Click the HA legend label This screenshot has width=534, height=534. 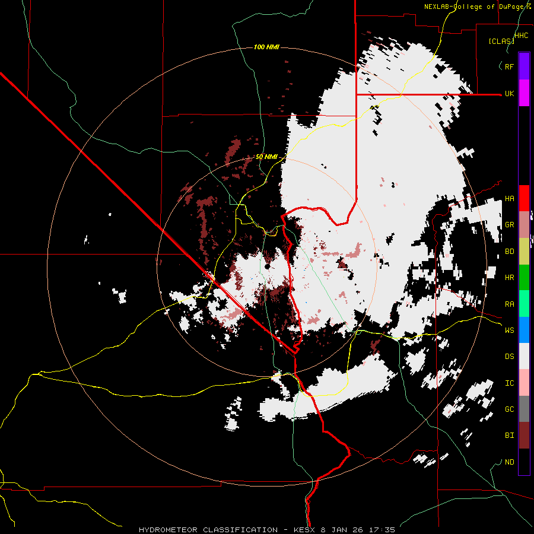tap(509, 199)
